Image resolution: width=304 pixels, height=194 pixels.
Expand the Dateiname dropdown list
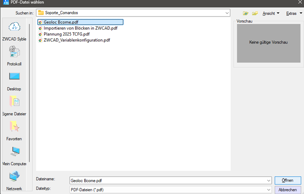tap(269, 180)
